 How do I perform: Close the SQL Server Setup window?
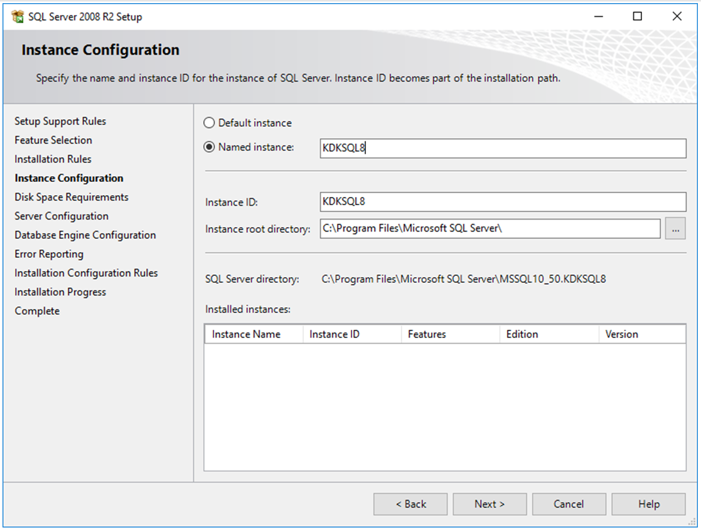point(677,16)
